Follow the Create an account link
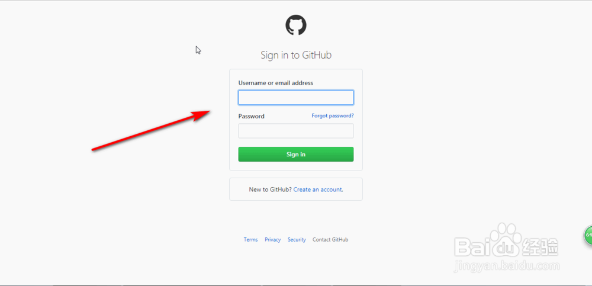 [317, 189]
